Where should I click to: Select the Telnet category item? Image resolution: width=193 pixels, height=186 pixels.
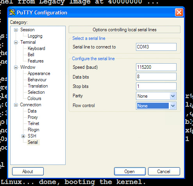(34, 123)
